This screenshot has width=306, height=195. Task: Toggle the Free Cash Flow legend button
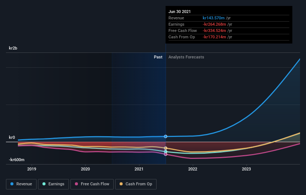click(92, 184)
